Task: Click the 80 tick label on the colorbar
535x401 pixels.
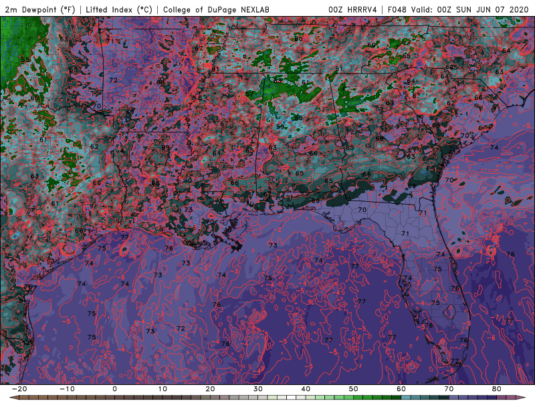Action: point(497,389)
